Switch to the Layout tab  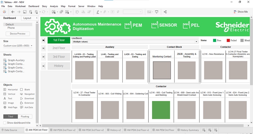[x=27, y=18]
